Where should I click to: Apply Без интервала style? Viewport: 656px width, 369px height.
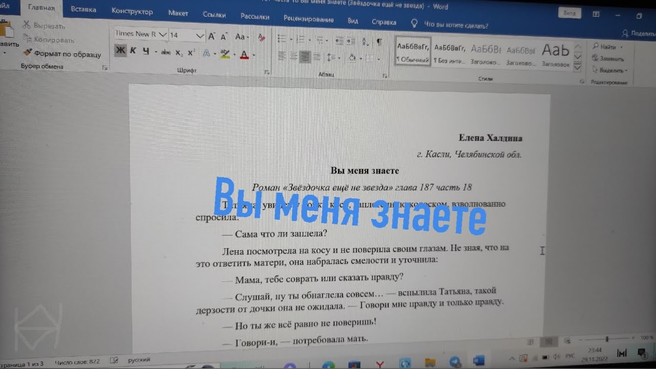point(449,54)
